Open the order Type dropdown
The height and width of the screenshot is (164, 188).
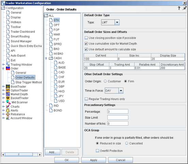[x=117, y=22]
